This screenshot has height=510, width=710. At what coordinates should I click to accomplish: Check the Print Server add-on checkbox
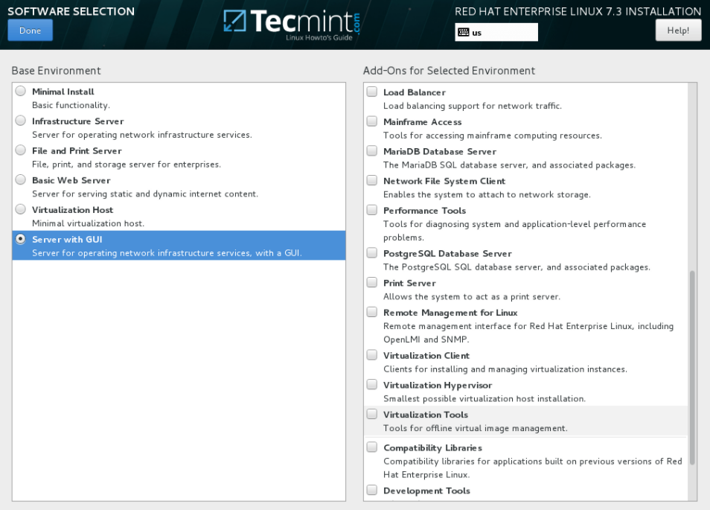pyautogui.click(x=372, y=282)
